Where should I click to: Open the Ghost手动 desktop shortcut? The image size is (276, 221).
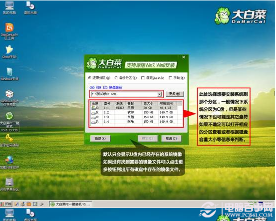(x=9, y=52)
